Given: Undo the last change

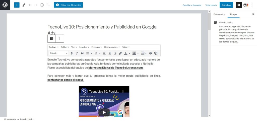Looking at the screenshot, I should 30,5.
